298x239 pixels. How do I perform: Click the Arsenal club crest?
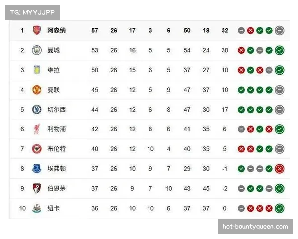(37, 30)
